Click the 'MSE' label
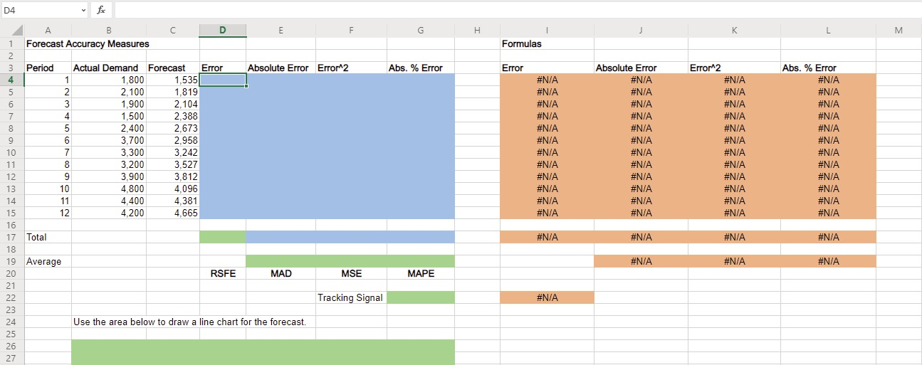The width and height of the screenshot is (922, 365). click(352, 273)
